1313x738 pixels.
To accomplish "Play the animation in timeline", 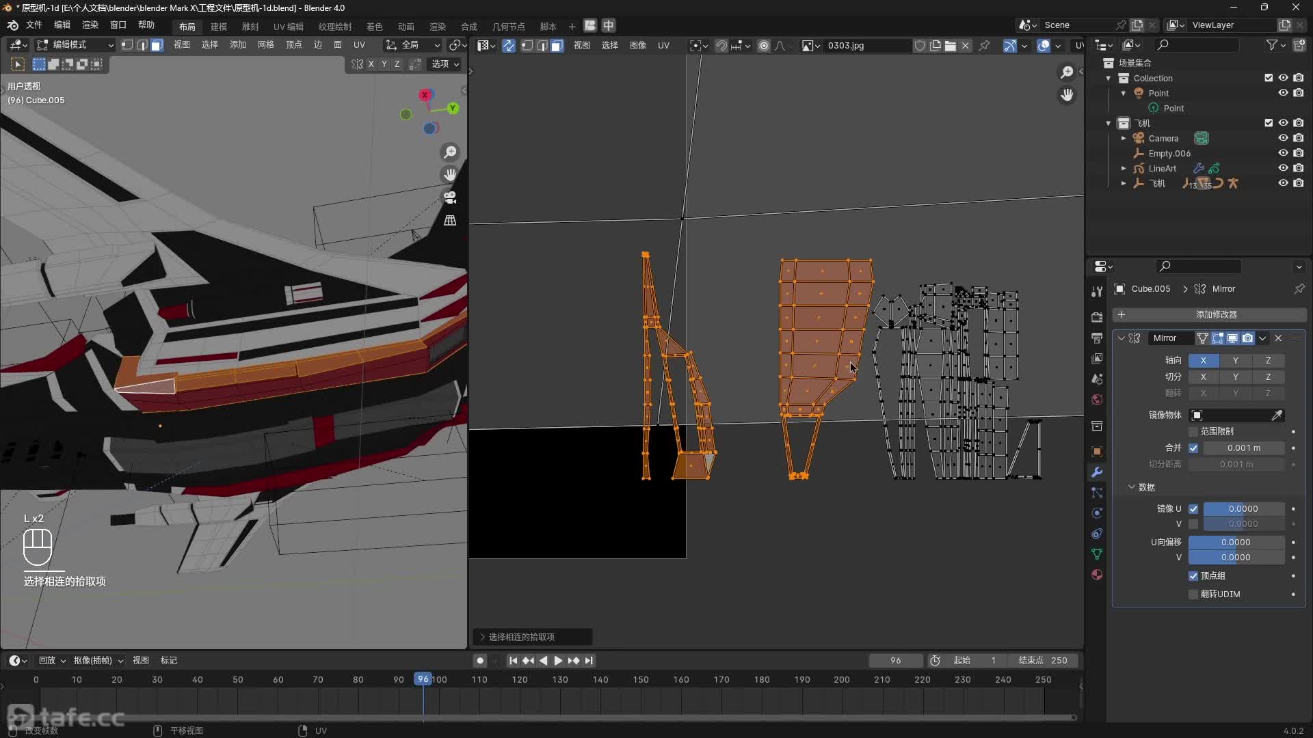I will click(558, 661).
